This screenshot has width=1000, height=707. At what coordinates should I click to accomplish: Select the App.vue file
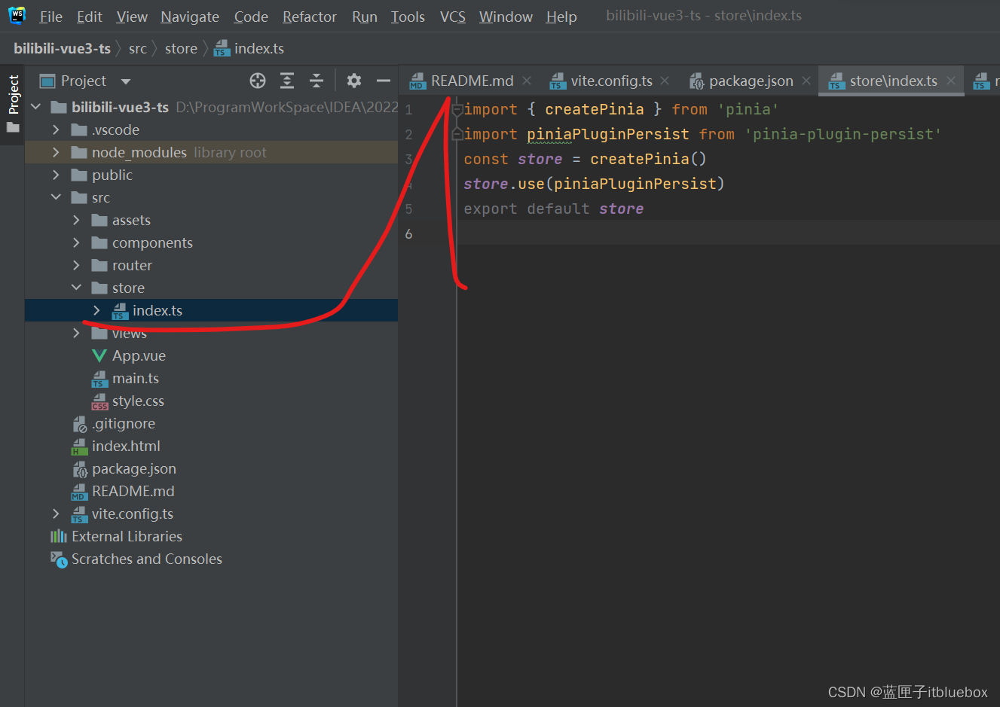pyautogui.click(x=139, y=355)
